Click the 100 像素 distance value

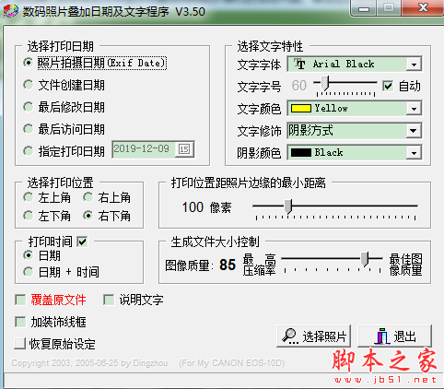pyautogui.click(x=206, y=207)
